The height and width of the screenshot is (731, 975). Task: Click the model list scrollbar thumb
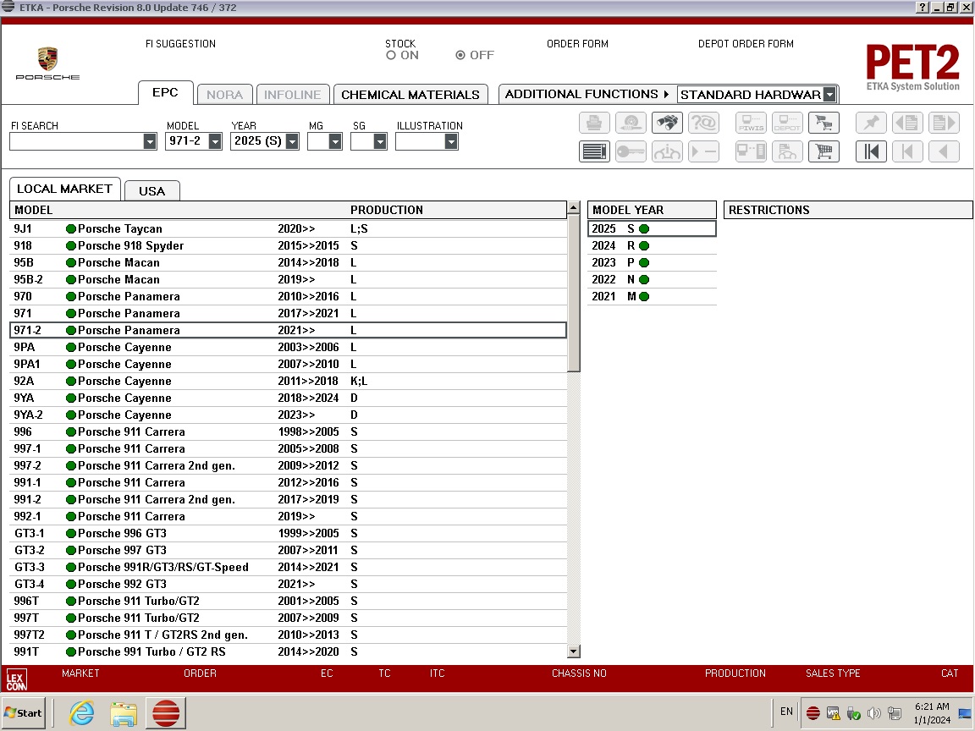[x=574, y=294]
